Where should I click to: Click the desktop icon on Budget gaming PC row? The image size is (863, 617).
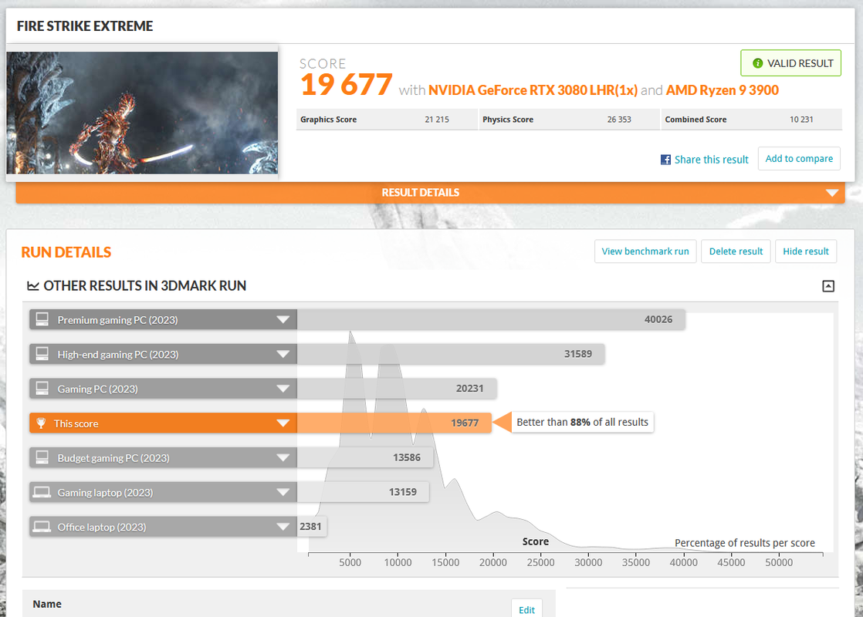click(x=42, y=457)
